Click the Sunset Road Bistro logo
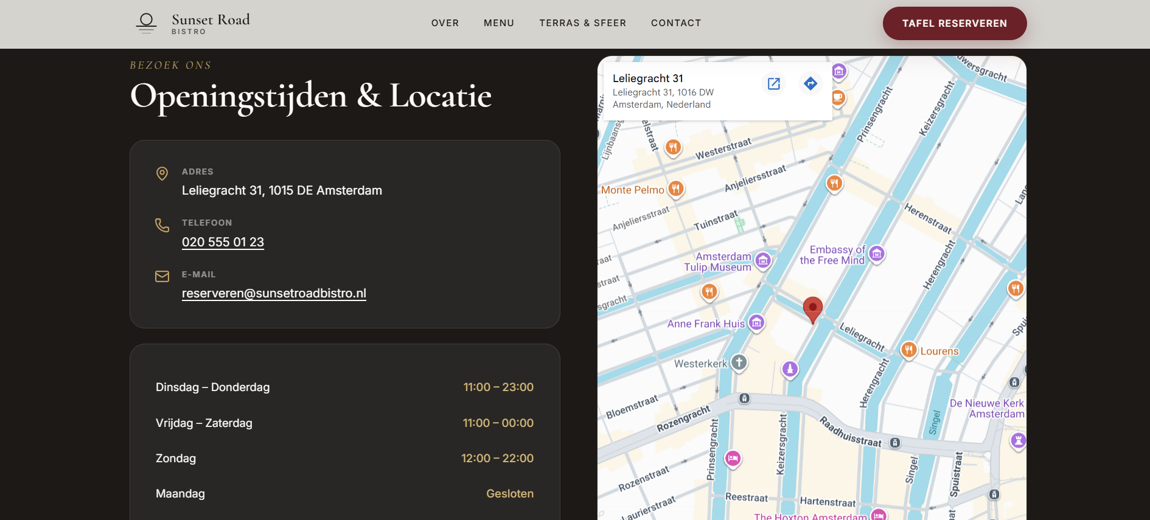Image resolution: width=1150 pixels, height=520 pixels. pos(192,23)
